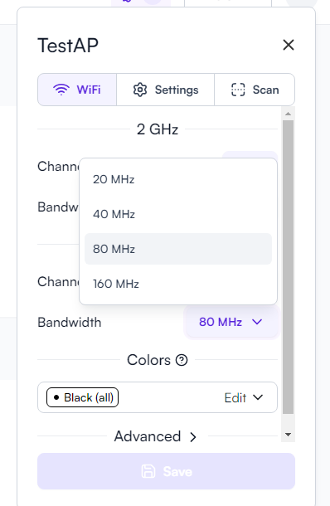This screenshot has height=506, width=330.
Task: Switch to the Settings tab
Action: 166,90
